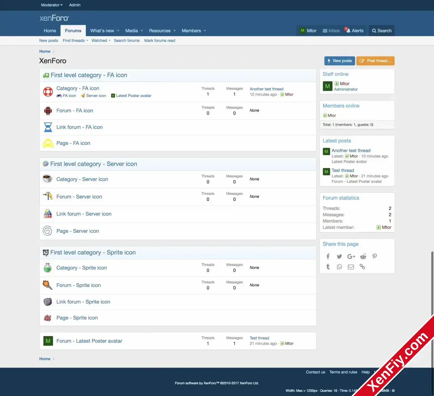The image size is (434, 396).
Task: Click New posts in the sub-navigation
Action: pyautogui.click(x=48, y=41)
